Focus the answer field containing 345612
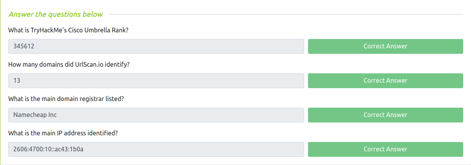Image resolution: width=471 pixels, height=165 pixels. tap(156, 46)
